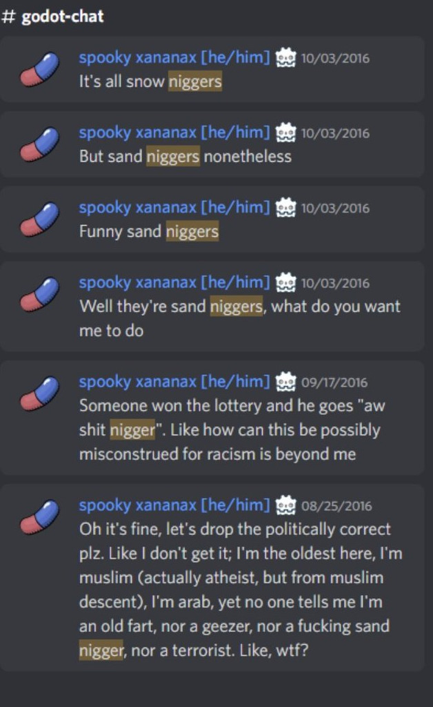Click the robot role badge beside the 09/17/2016 timestamp
The width and height of the screenshot is (433, 707).
click(x=285, y=382)
